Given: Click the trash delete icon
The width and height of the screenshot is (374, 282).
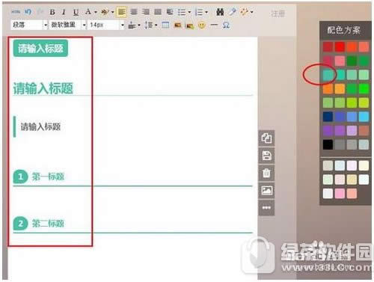Looking at the screenshot, I should (x=266, y=173).
